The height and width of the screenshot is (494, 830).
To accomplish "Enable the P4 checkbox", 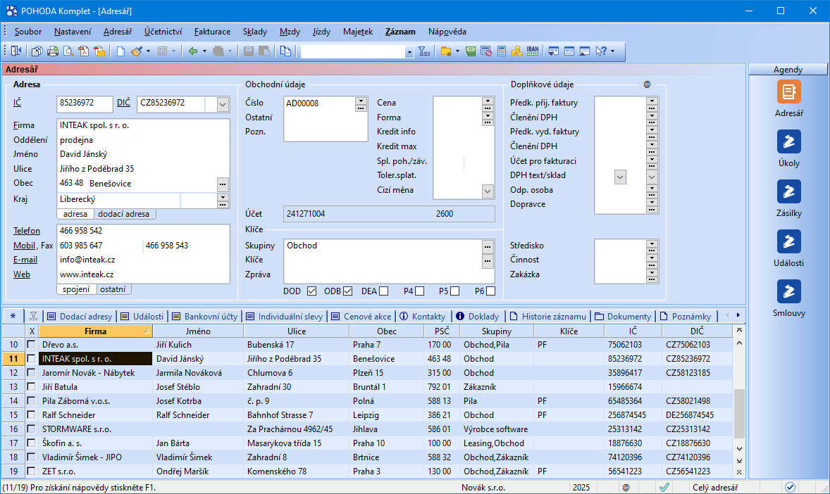I will 420,291.
